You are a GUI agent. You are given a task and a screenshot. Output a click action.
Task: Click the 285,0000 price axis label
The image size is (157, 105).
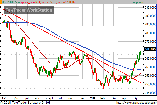pos(150,24)
